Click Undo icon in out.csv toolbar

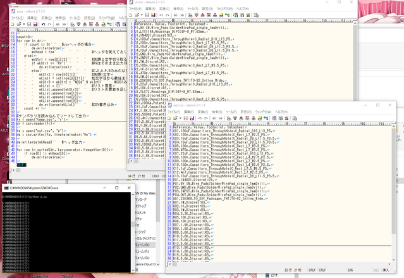200,118
